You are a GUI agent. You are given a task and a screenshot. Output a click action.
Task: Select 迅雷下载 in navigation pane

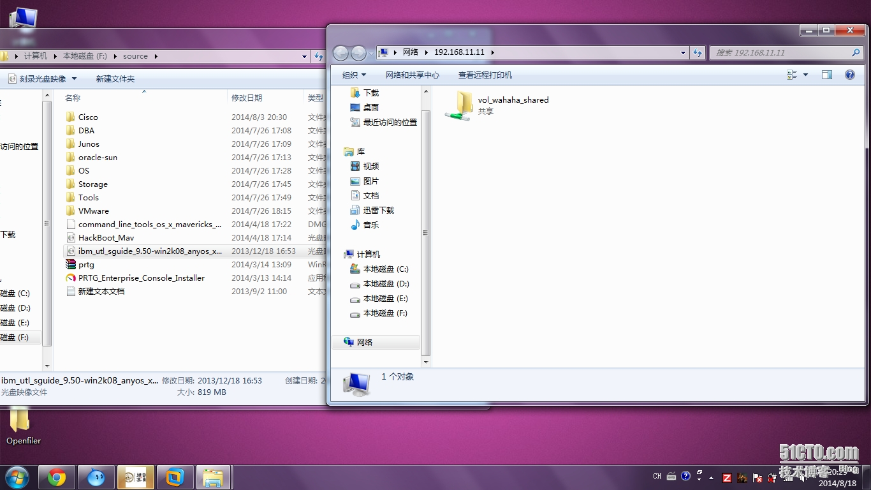tap(372, 210)
